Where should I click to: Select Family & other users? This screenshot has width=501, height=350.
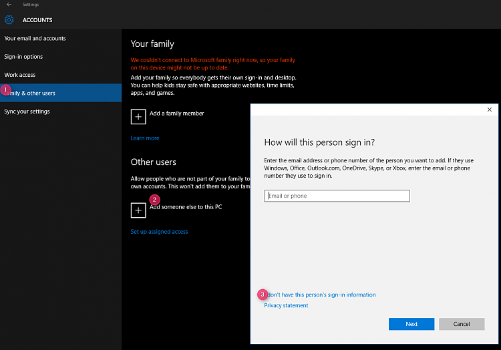[x=61, y=93]
